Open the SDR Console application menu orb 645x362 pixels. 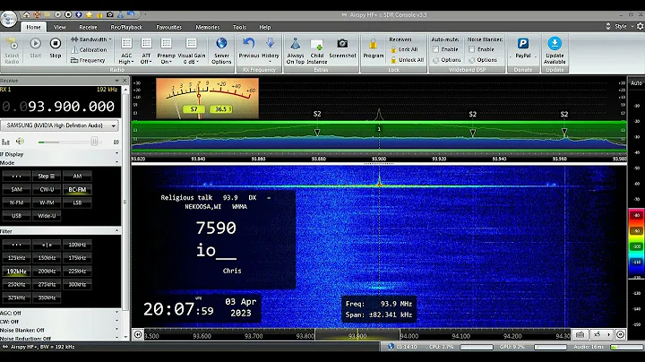pos(9,19)
